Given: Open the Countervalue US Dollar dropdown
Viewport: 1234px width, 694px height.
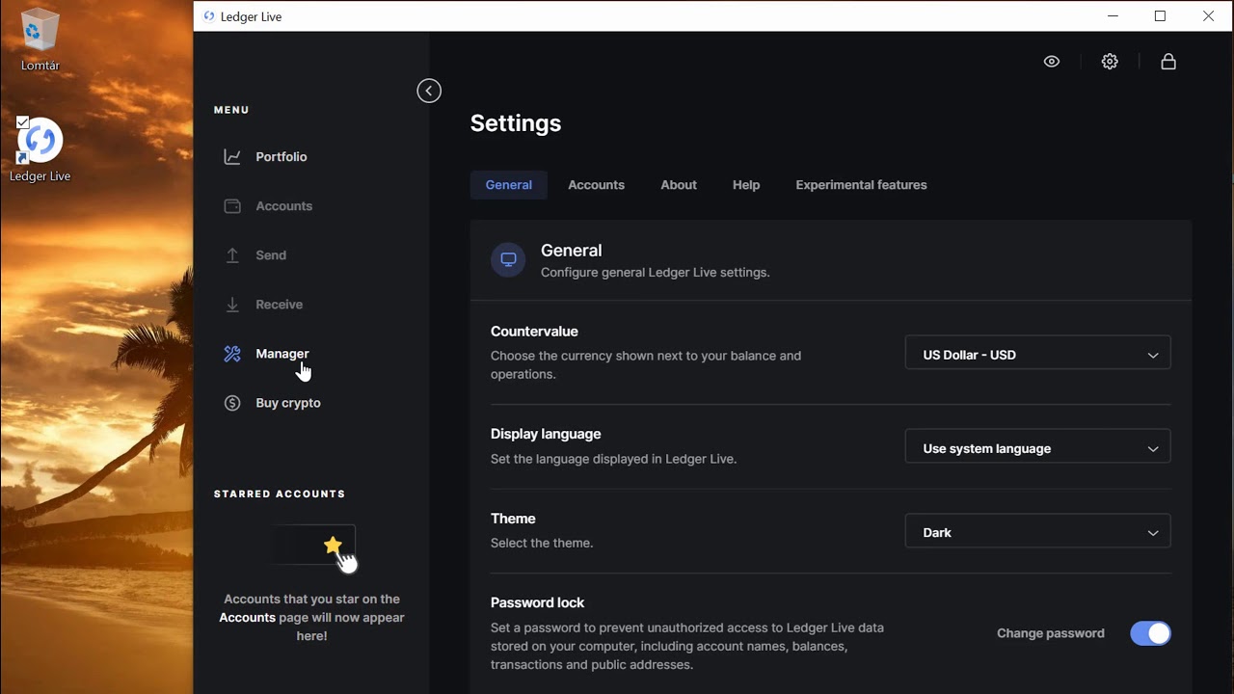Looking at the screenshot, I should (x=1037, y=355).
